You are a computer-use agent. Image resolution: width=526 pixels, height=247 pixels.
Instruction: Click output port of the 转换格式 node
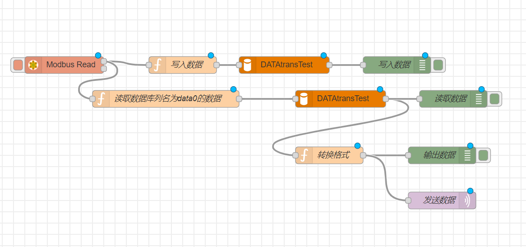(363, 155)
